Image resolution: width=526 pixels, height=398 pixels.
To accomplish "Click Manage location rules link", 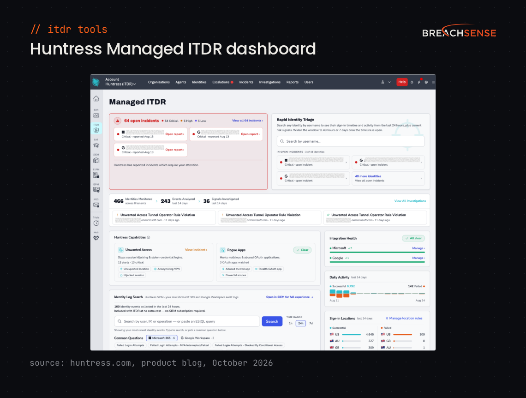I will pos(406,318).
